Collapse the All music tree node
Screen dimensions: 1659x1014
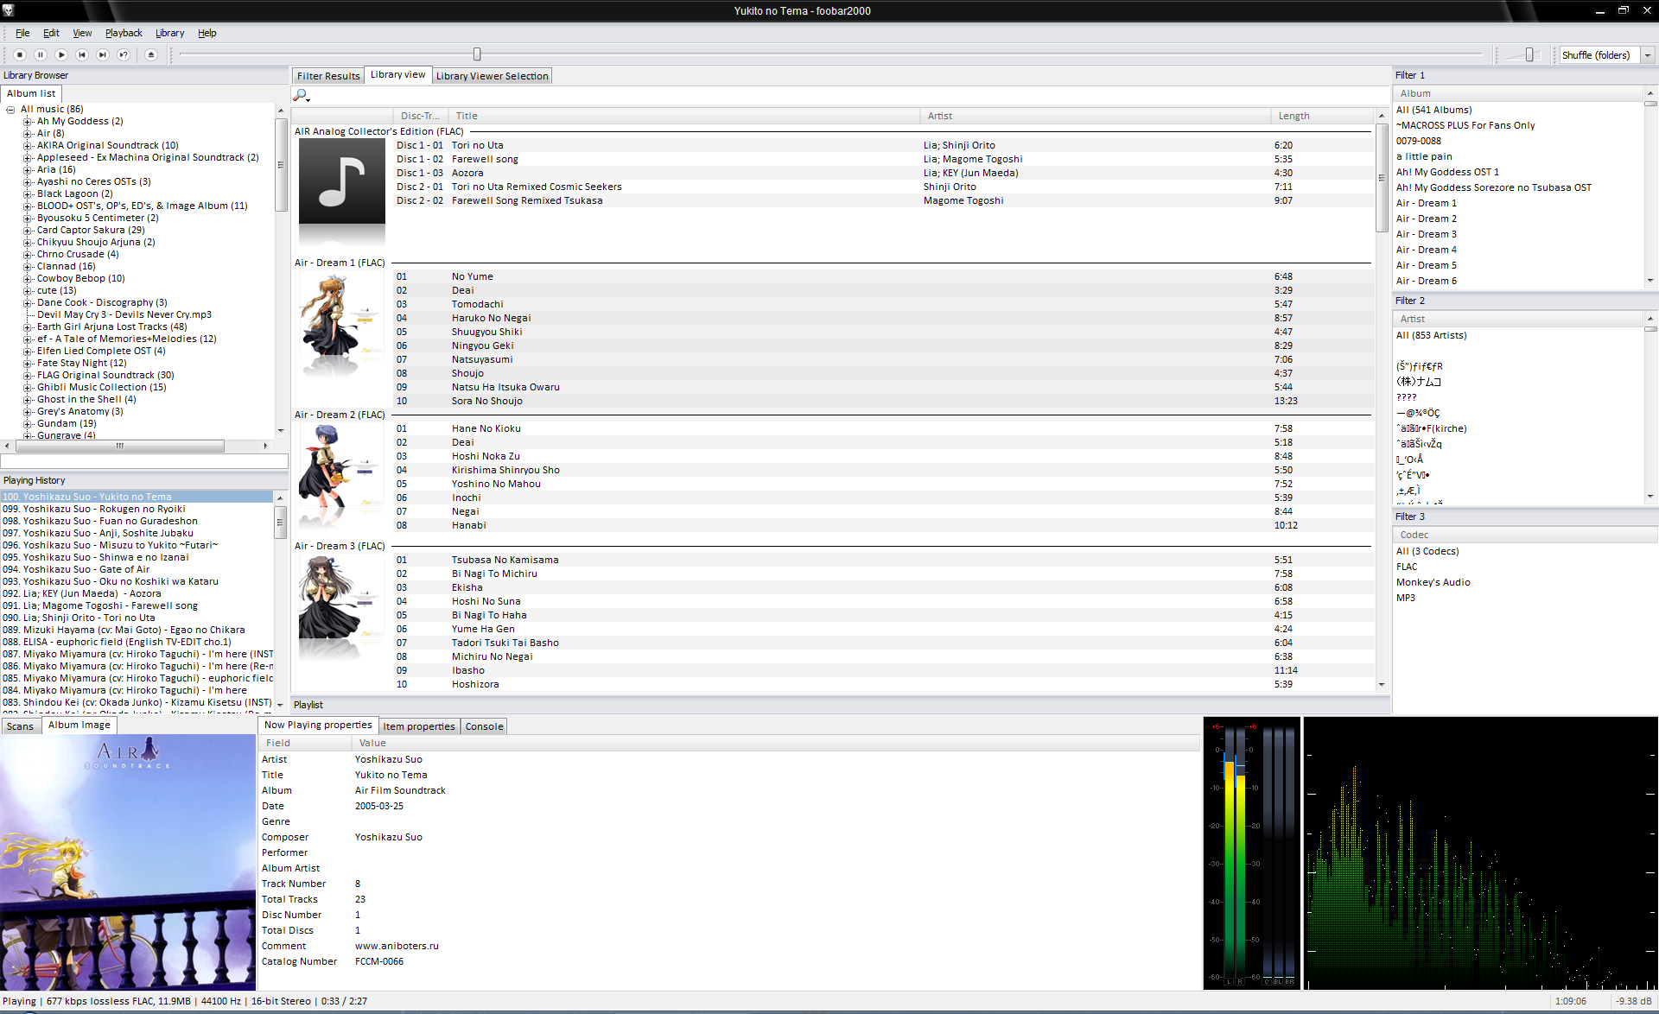click(x=10, y=110)
